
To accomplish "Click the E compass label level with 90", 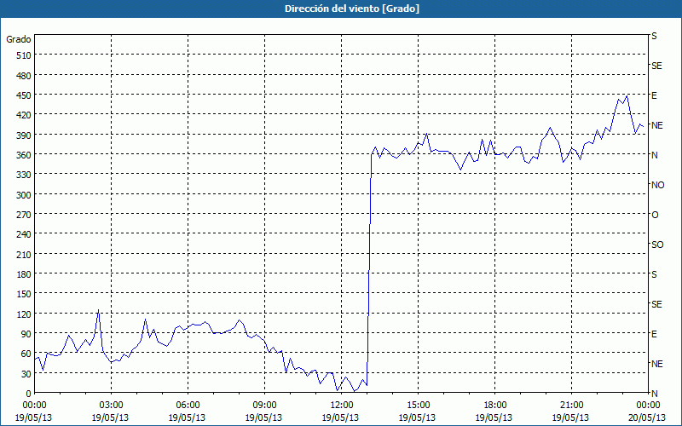I will [654, 334].
